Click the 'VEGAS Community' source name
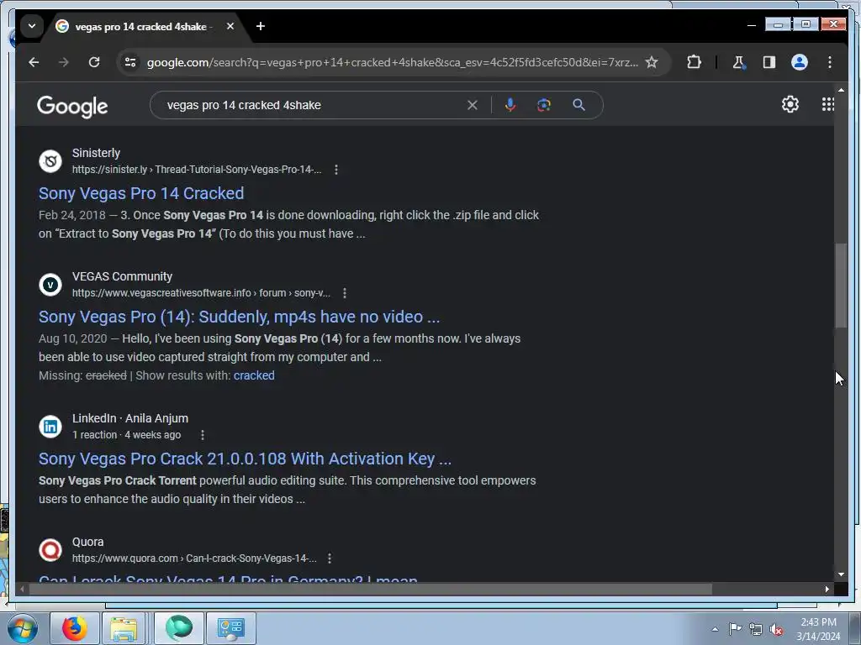 pos(122,276)
